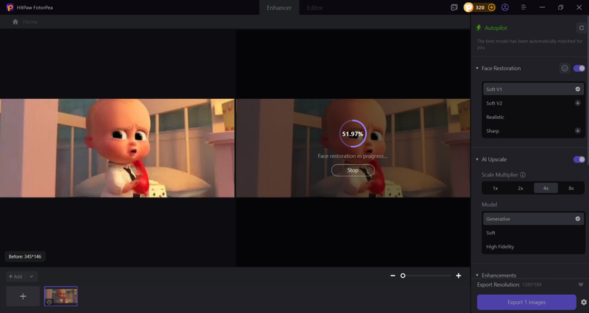This screenshot has height=313, width=589.
Task: Click the Export Resolution 1380*584 value
Action: click(533, 284)
